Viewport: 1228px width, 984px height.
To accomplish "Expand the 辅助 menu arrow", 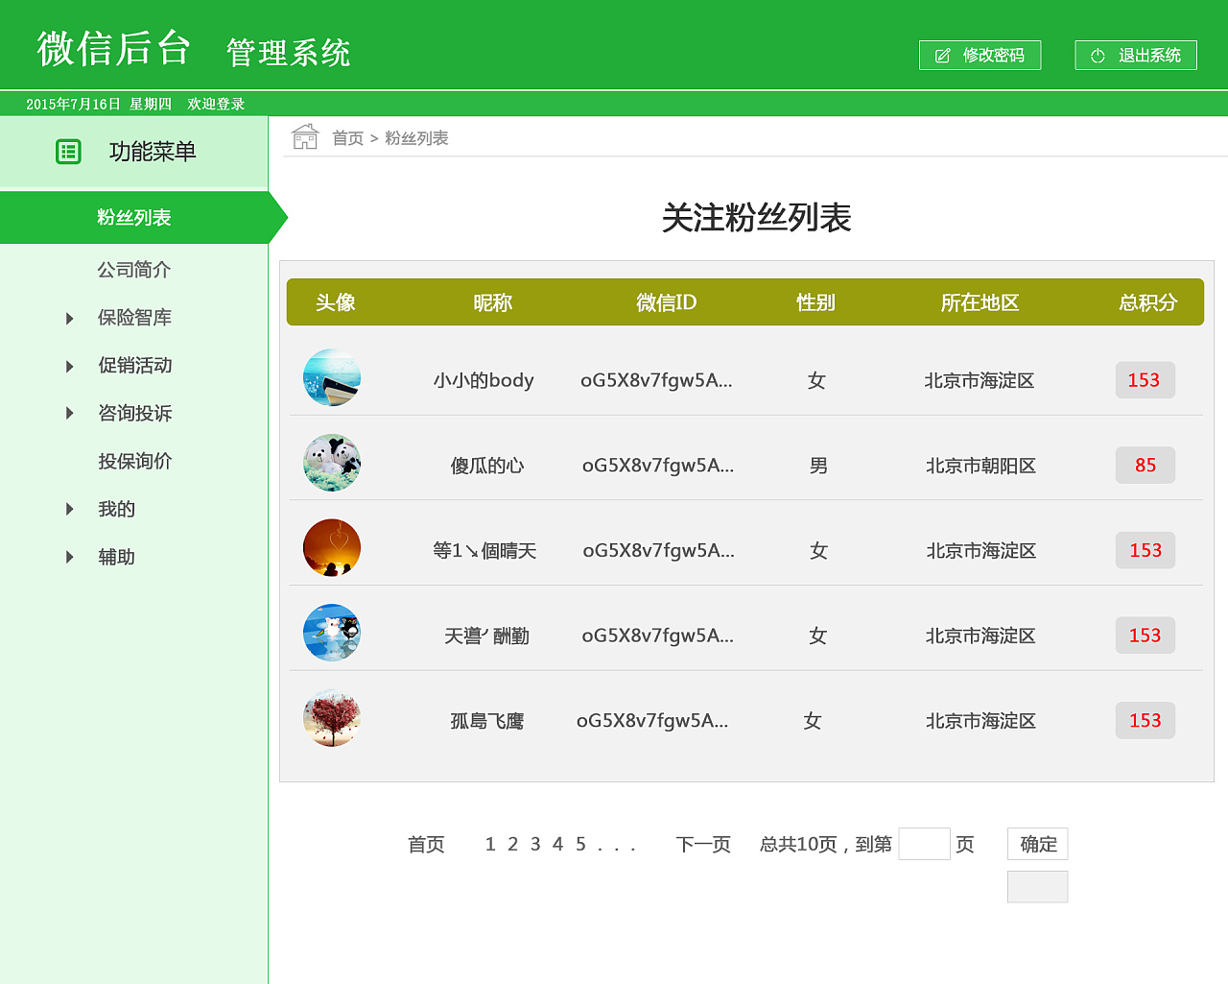I will point(69,558).
